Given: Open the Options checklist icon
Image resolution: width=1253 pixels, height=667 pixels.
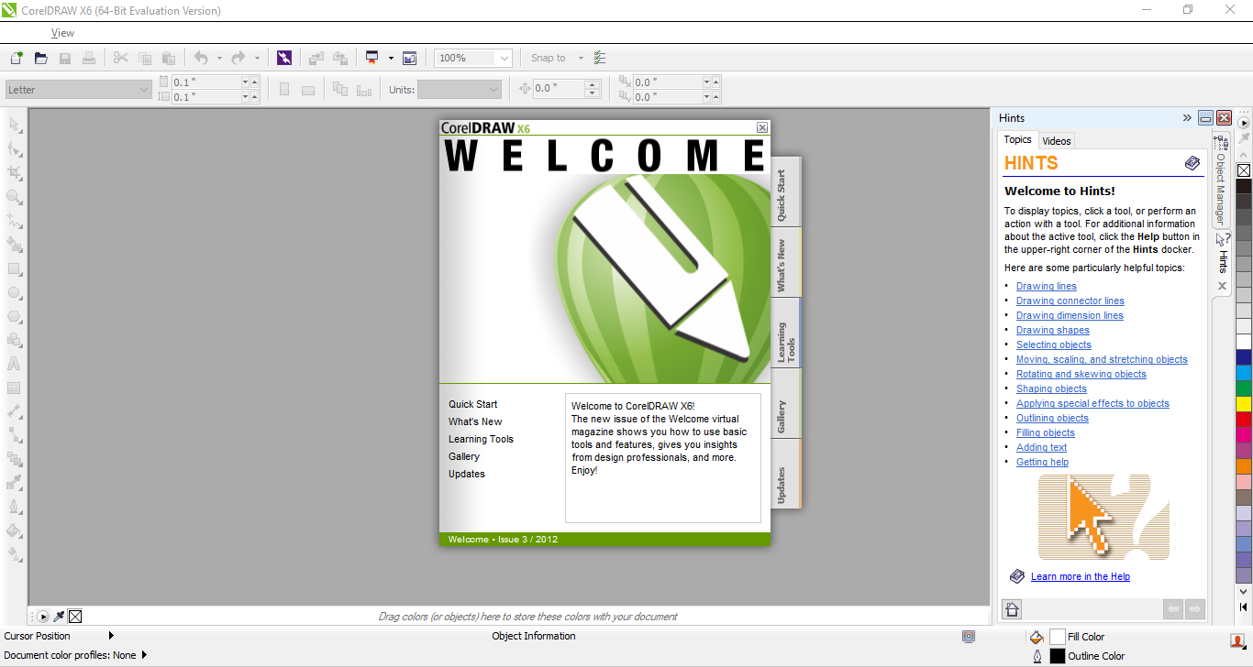Looking at the screenshot, I should 600,58.
